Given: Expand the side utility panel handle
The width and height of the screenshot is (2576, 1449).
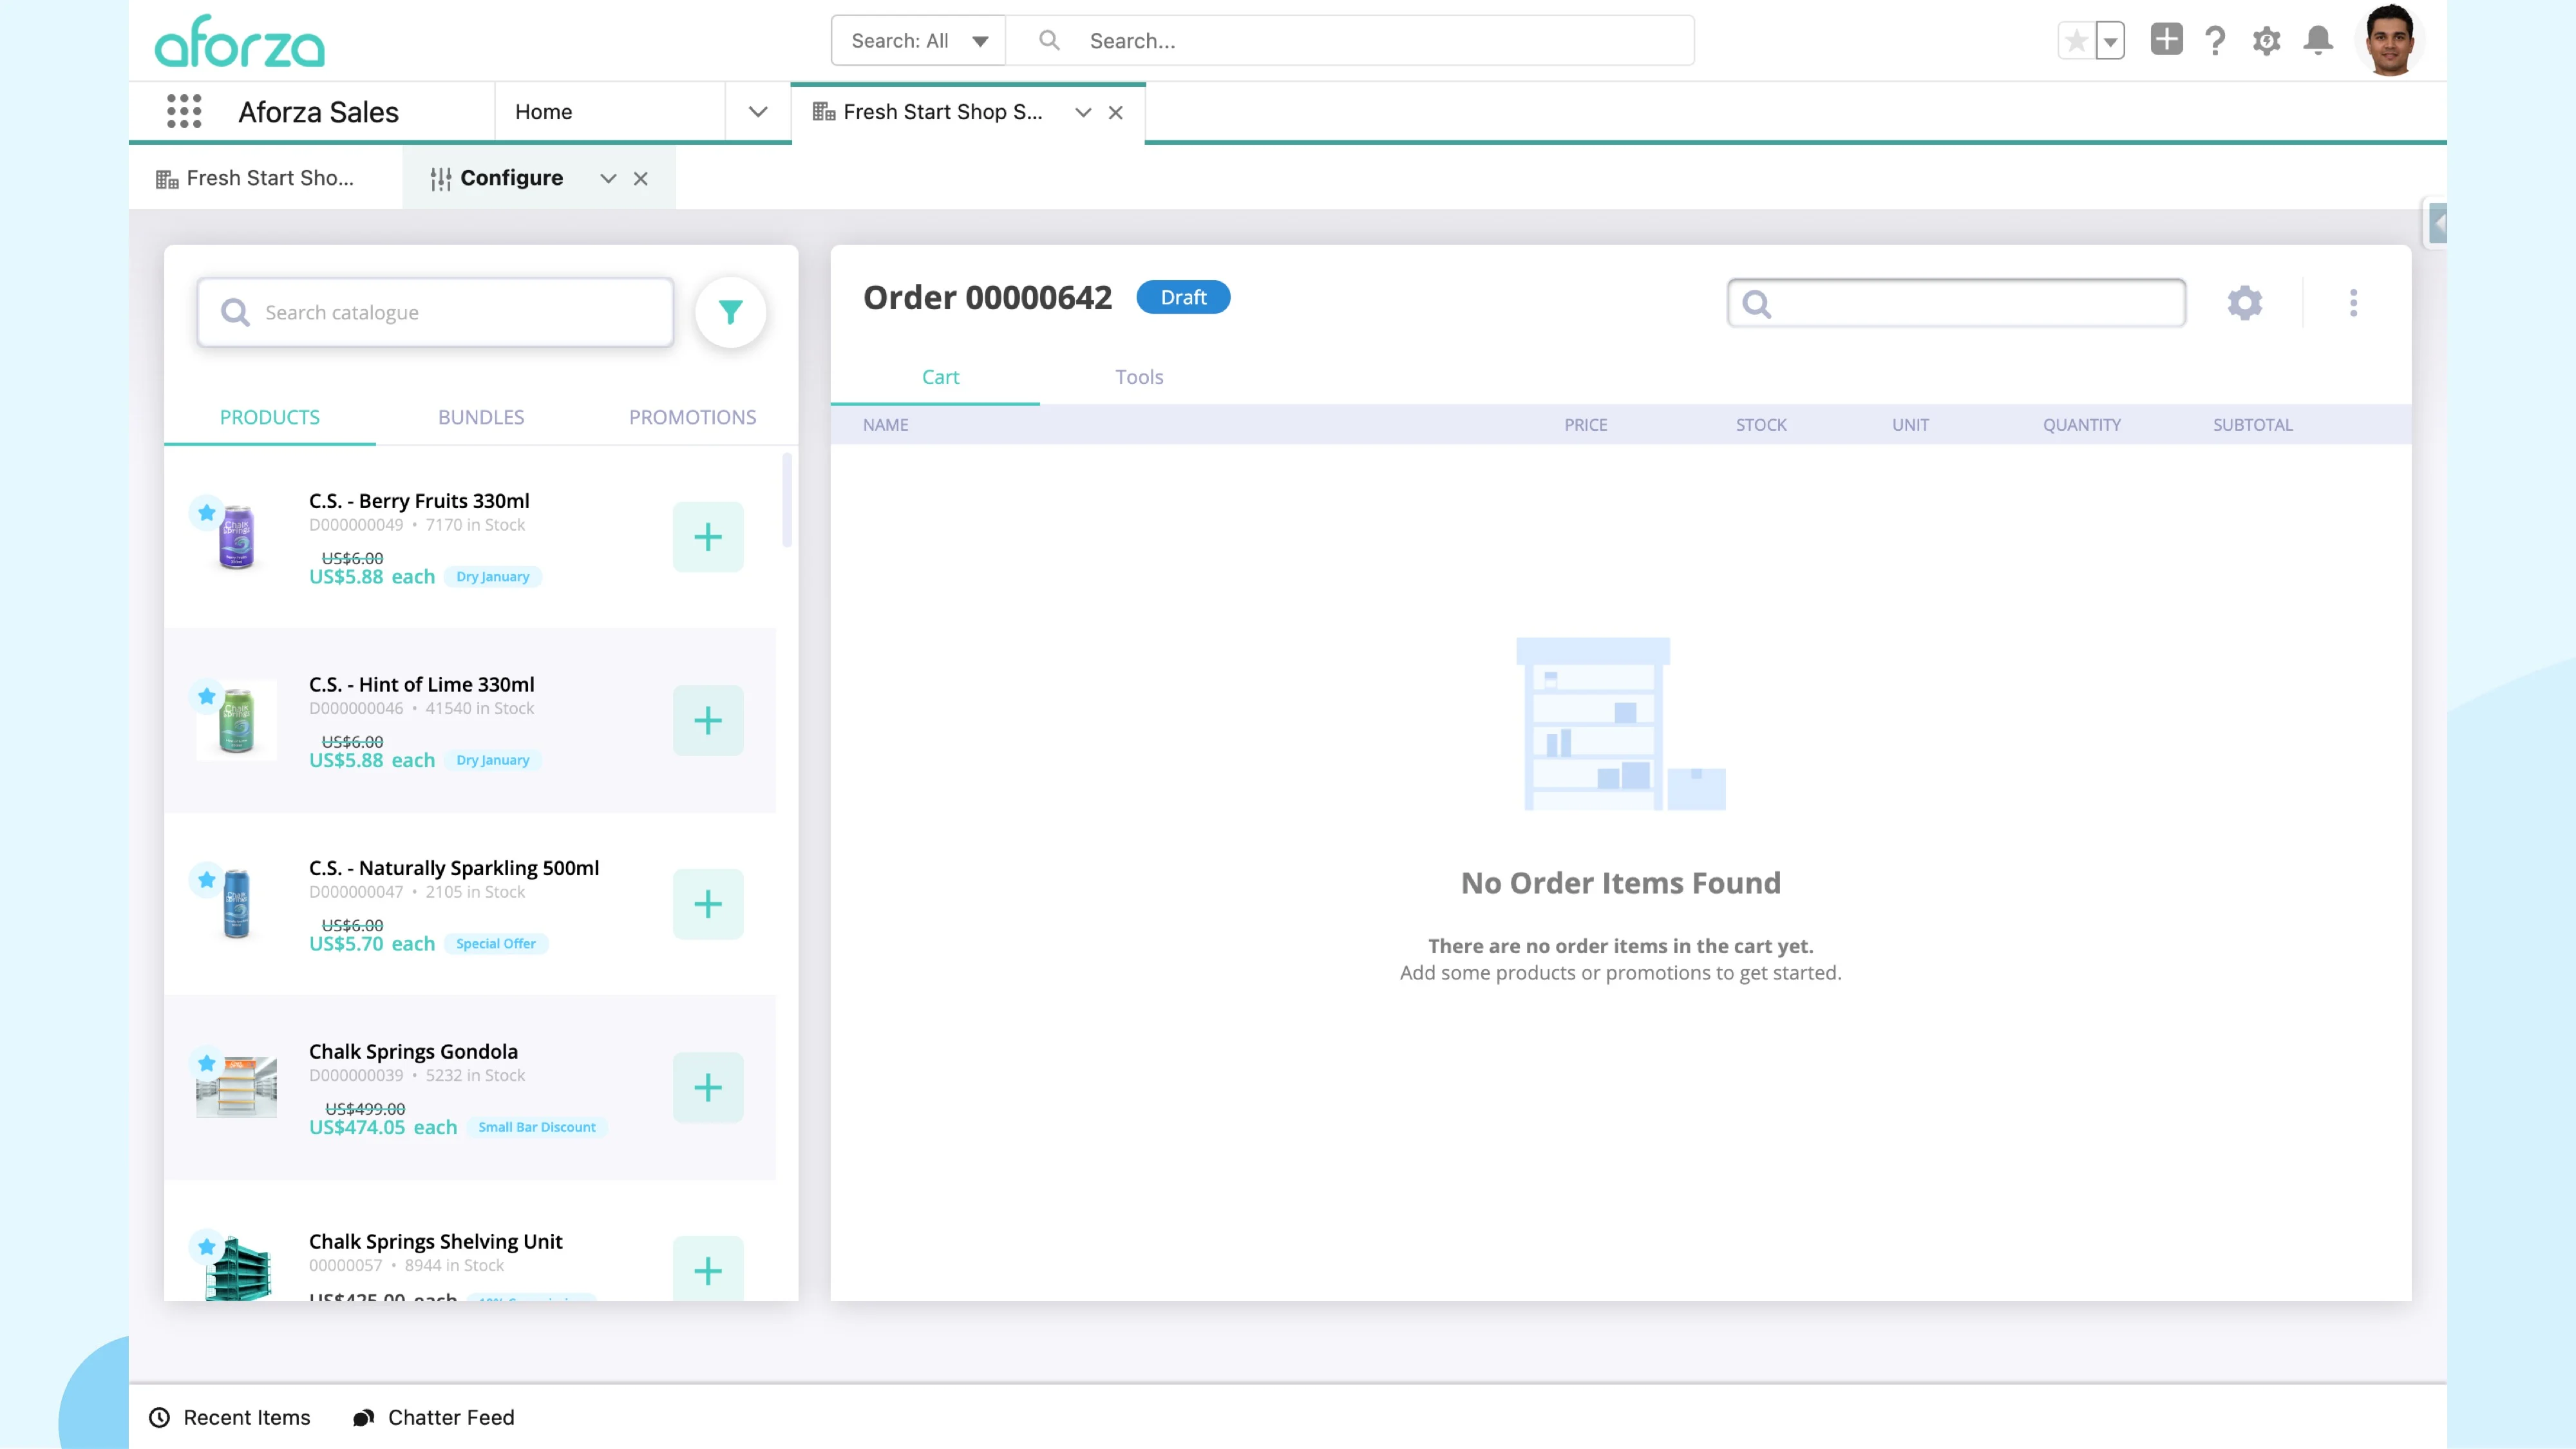Looking at the screenshot, I should [2437, 223].
